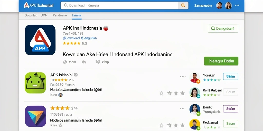Open the female avatar in header
The image size is (263, 131).
(x=228, y=6)
